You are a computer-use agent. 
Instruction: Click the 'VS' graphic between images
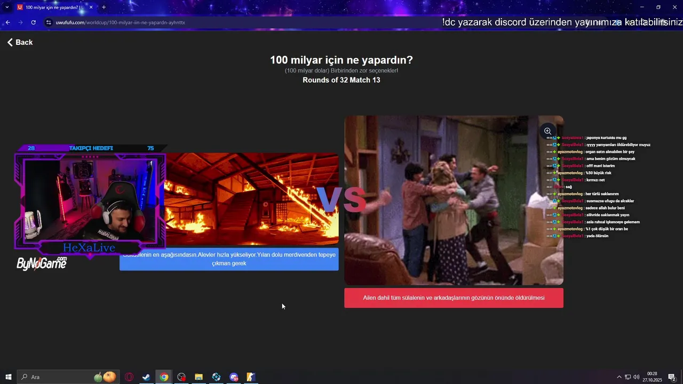coord(341,201)
